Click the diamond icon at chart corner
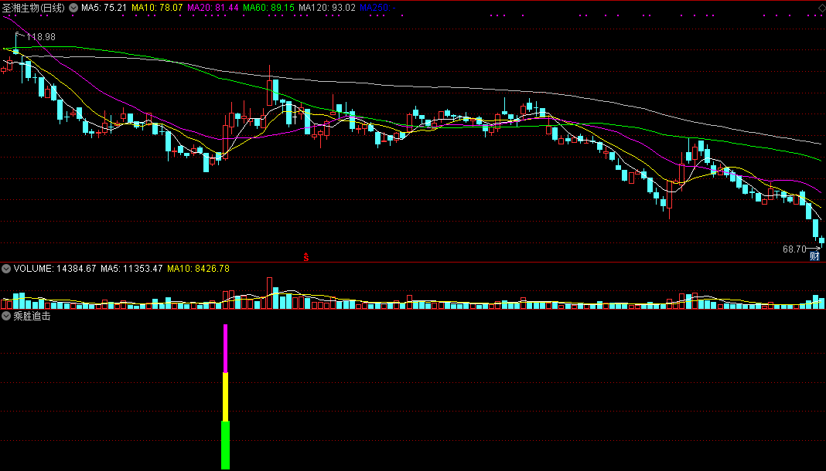This screenshot has height=471, width=826. 821,8
